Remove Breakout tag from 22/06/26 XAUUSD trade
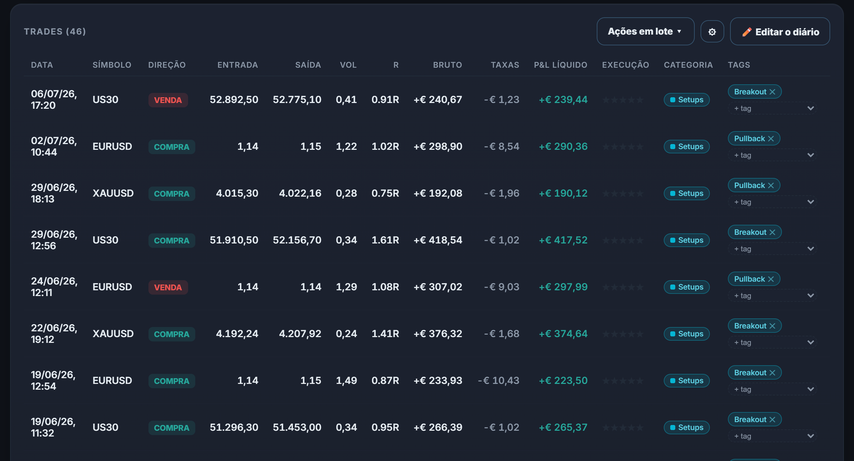Viewport: 854px width, 461px height. pyautogui.click(x=772, y=326)
